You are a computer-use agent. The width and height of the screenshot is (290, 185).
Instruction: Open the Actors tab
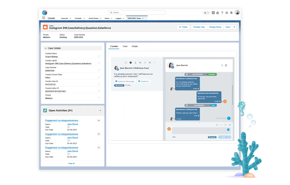(107, 18)
